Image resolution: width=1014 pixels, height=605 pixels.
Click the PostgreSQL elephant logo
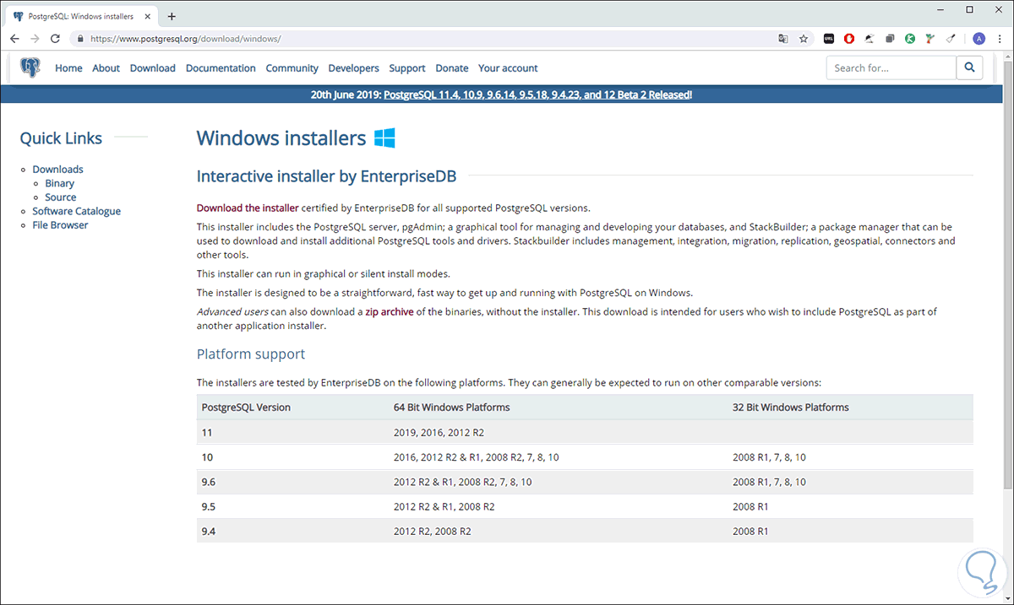coord(30,68)
